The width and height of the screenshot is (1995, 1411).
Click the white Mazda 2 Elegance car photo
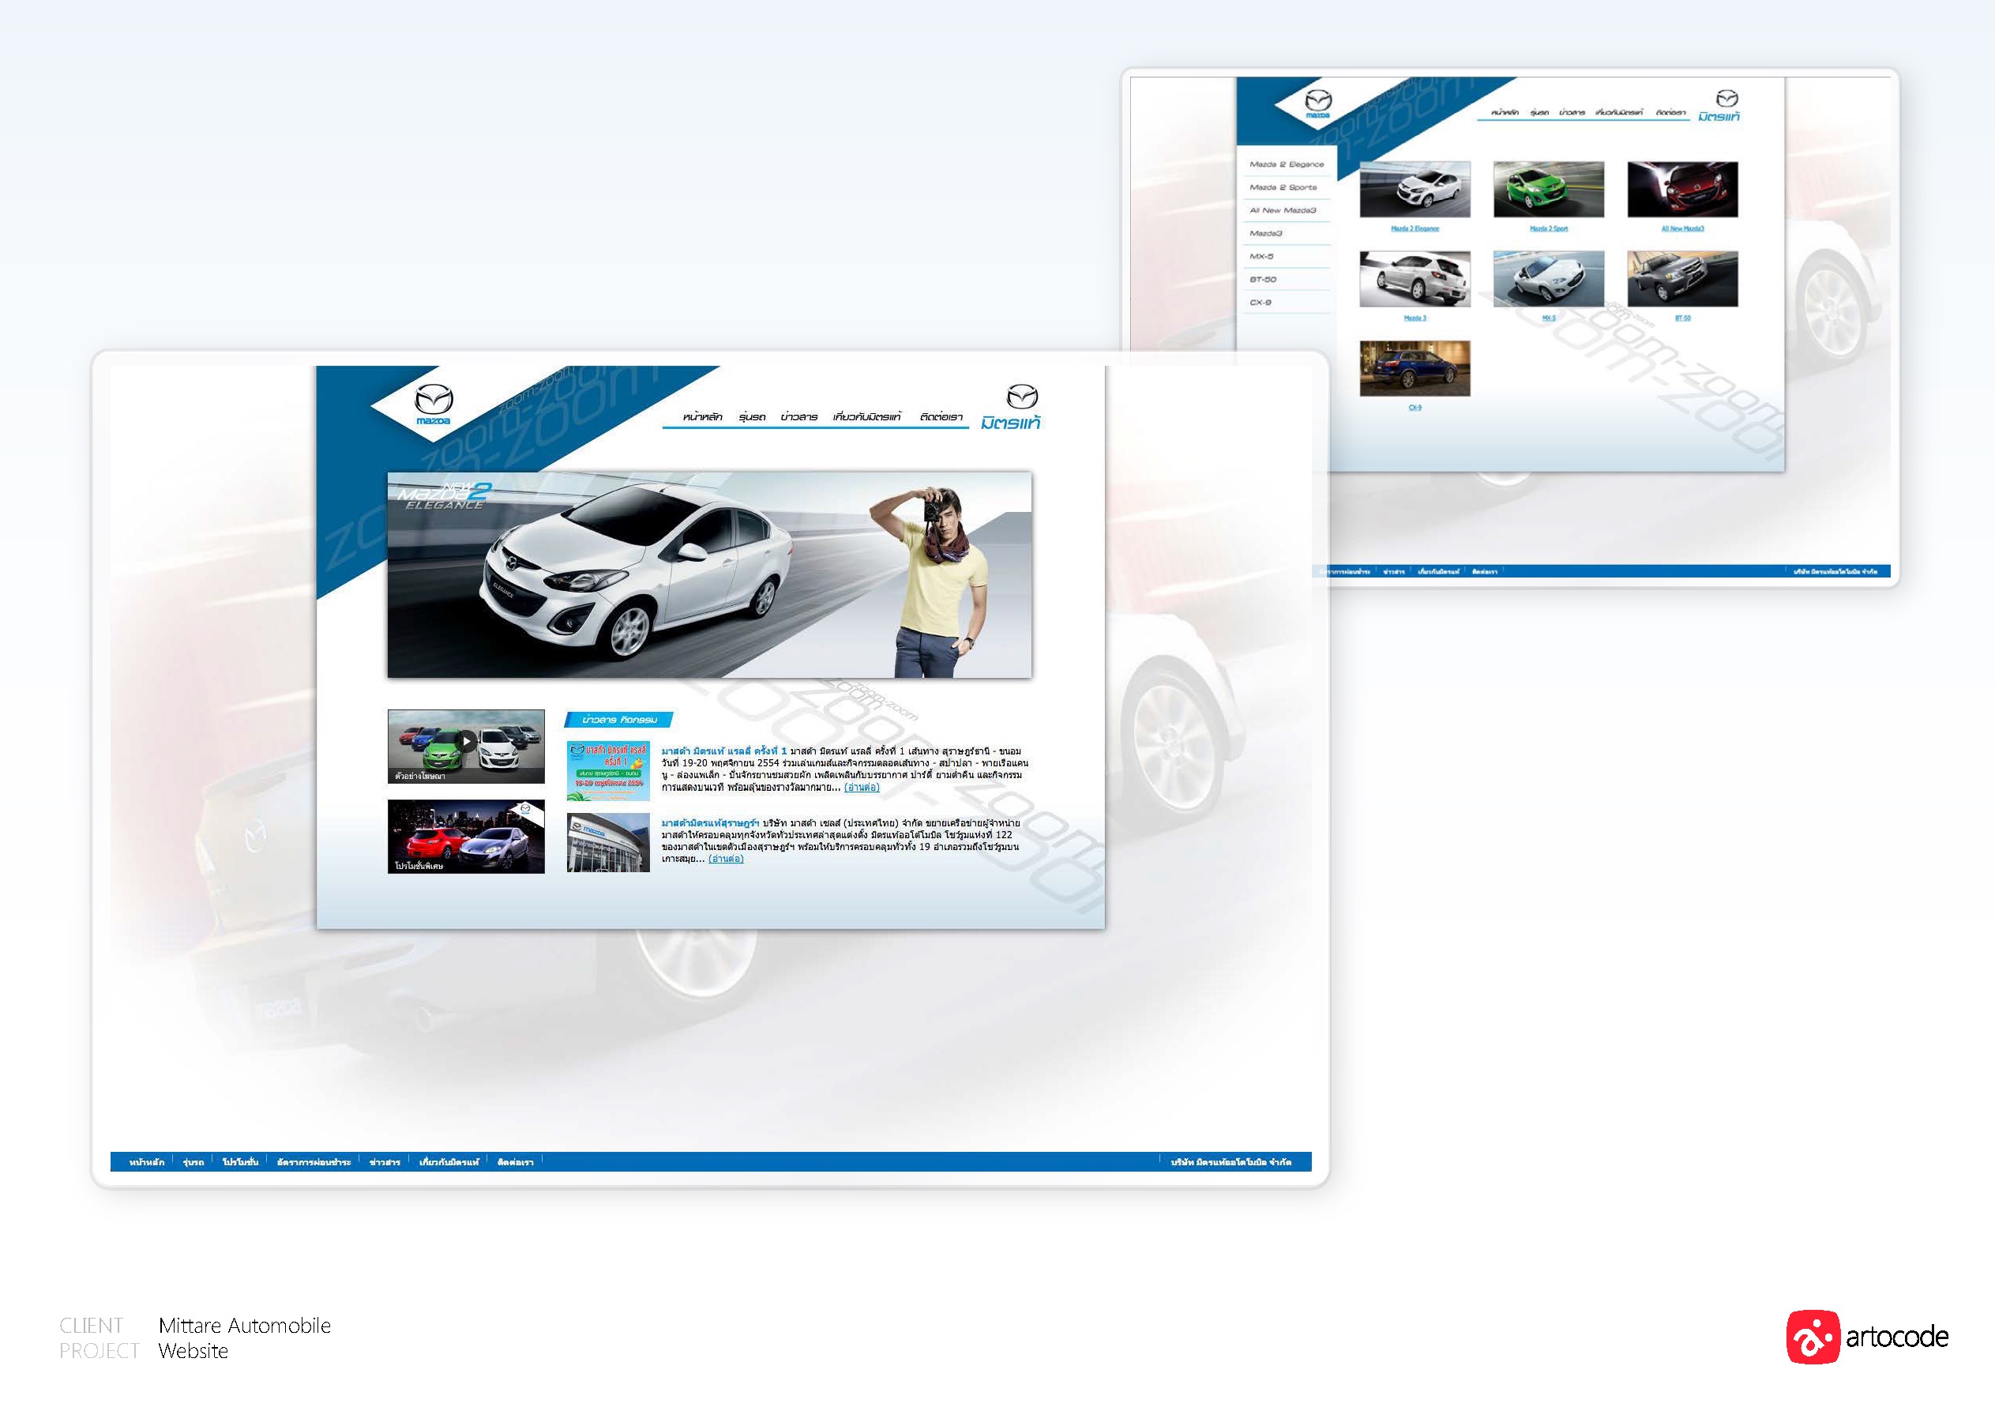(x=1415, y=190)
